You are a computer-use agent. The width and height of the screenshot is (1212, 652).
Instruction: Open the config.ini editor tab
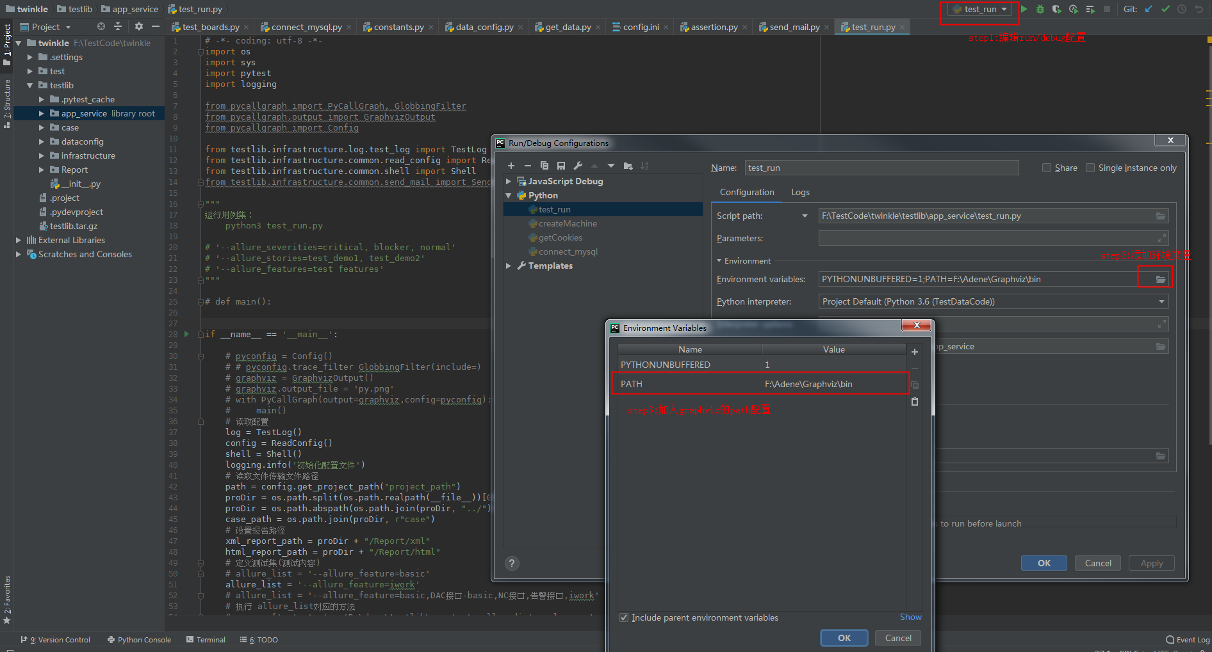pyautogui.click(x=641, y=27)
